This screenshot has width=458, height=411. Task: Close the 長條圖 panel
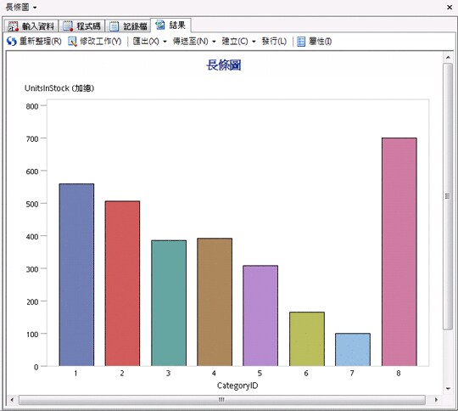pos(450,8)
